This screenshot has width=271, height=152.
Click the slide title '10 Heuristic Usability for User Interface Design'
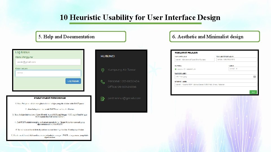[140, 17]
